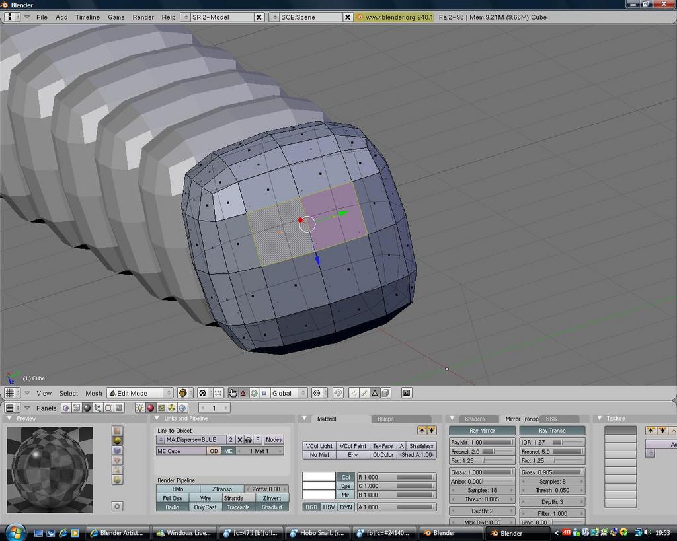Image resolution: width=677 pixels, height=541 pixels.
Task: Select the translate manipulator triangle icon
Action: coord(243,393)
